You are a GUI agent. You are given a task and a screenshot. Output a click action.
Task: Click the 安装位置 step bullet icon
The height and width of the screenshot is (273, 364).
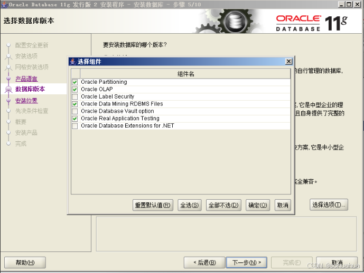(8, 101)
